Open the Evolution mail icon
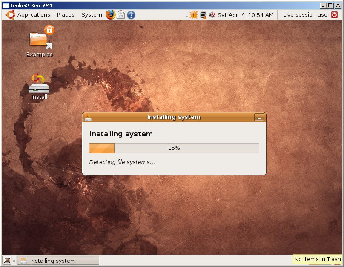This screenshot has width=344, height=267. pyautogui.click(x=120, y=15)
